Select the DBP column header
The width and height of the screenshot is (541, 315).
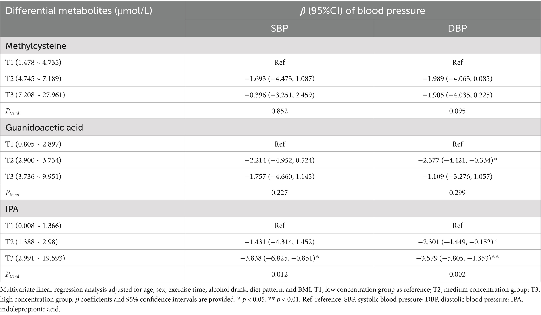point(457,28)
